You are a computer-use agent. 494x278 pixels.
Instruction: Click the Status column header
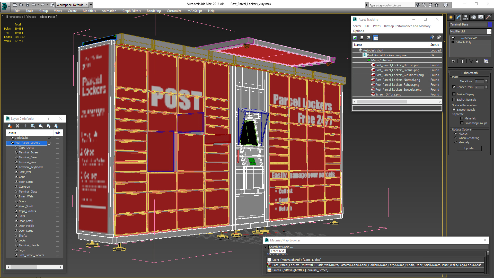(x=435, y=45)
